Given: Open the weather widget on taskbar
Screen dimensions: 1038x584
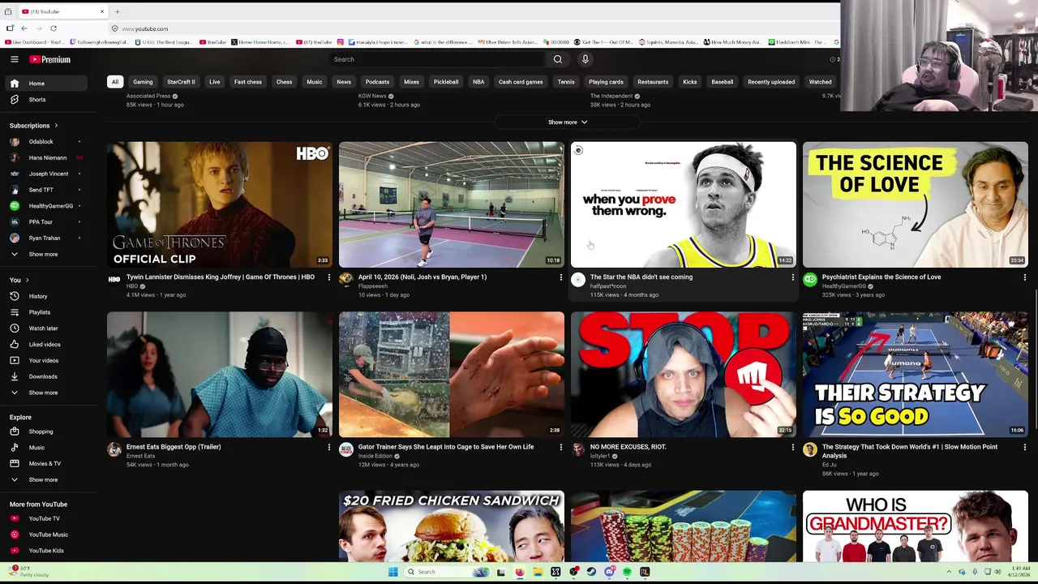Looking at the screenshot, I should pyautogui.click(x=28, y=572).
